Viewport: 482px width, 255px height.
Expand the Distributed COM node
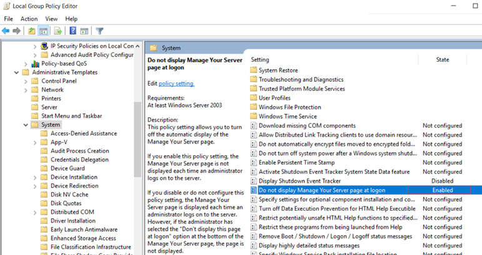(x=35, y=213)
